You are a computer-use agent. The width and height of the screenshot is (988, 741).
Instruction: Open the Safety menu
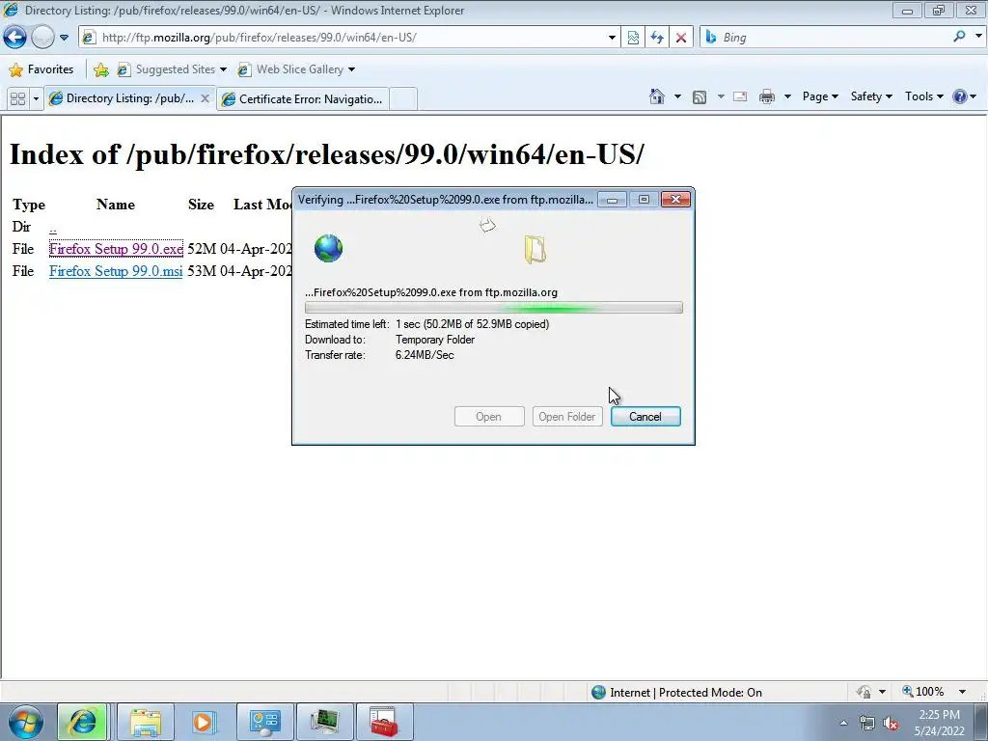(x=871, y=96)
